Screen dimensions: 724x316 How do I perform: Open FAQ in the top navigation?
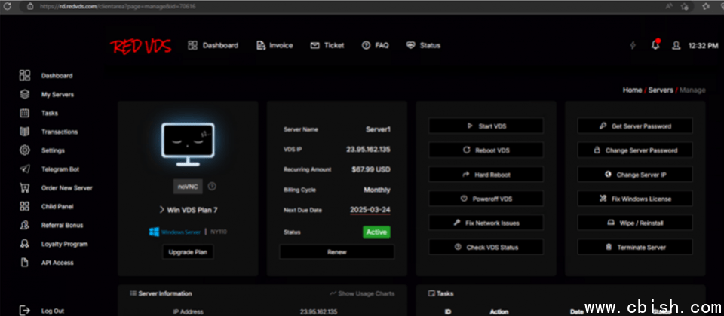click(375, 45)
